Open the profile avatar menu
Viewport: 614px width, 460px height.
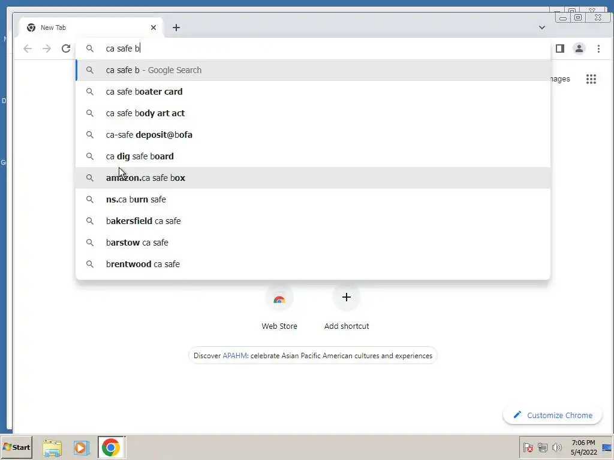point(579,49)
